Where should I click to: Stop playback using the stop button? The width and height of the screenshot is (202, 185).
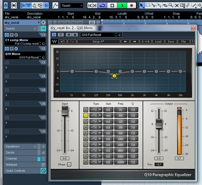[112, 6]
